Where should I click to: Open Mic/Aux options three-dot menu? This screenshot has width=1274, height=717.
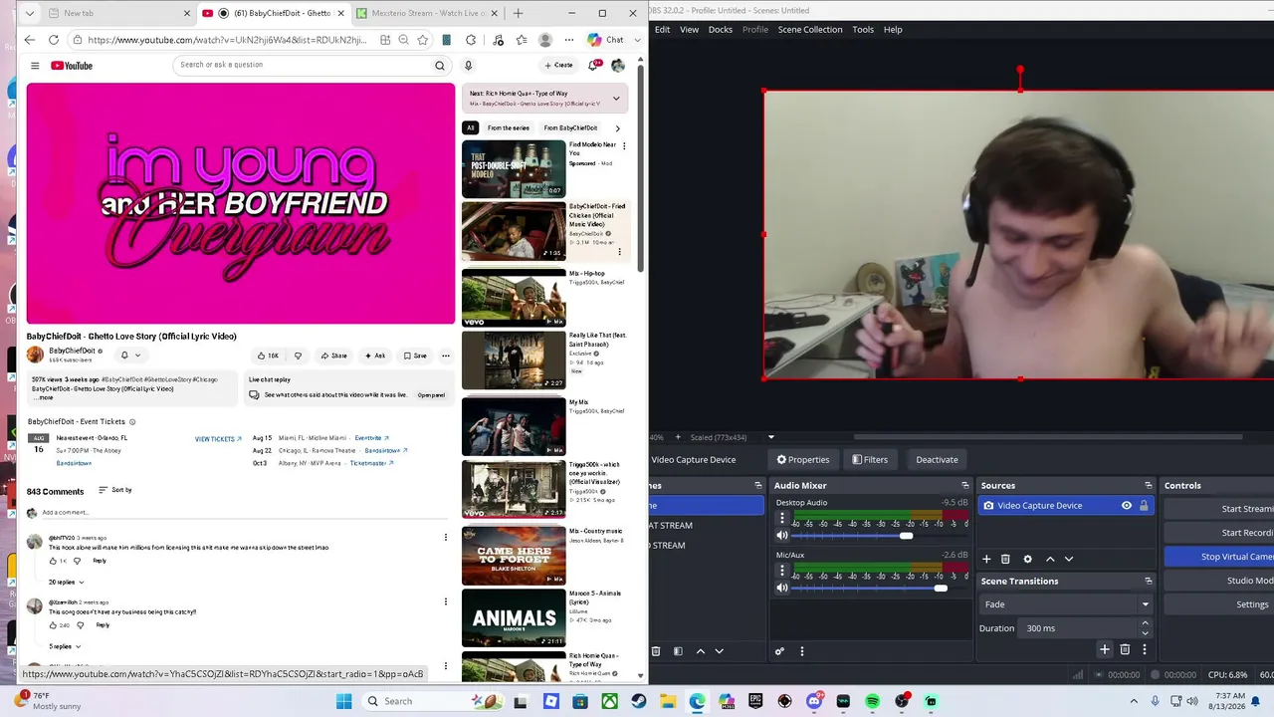click(782, 571)
